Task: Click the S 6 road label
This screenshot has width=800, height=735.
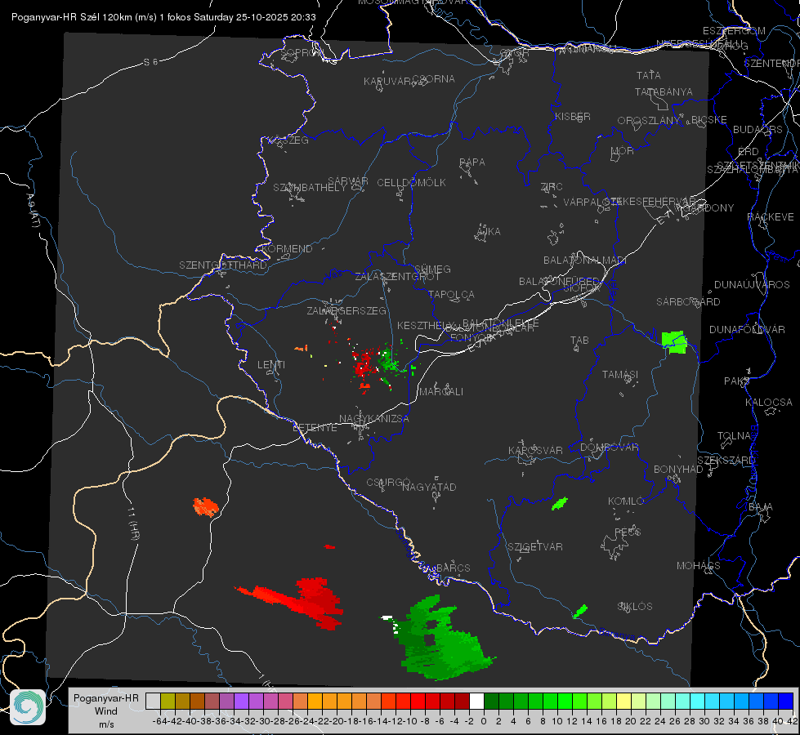Action: coord(150,62)
